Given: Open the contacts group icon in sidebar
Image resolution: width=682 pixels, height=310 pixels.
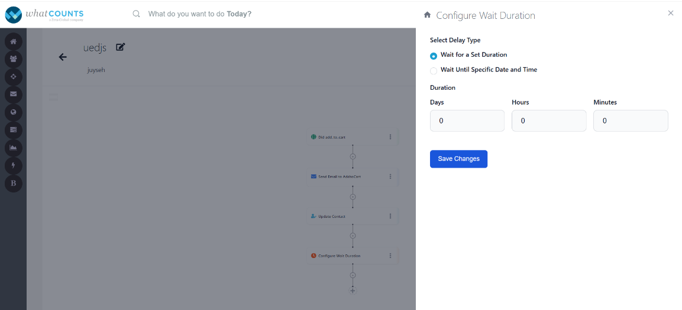Looking at the screenshot, I should click(13, 59).
